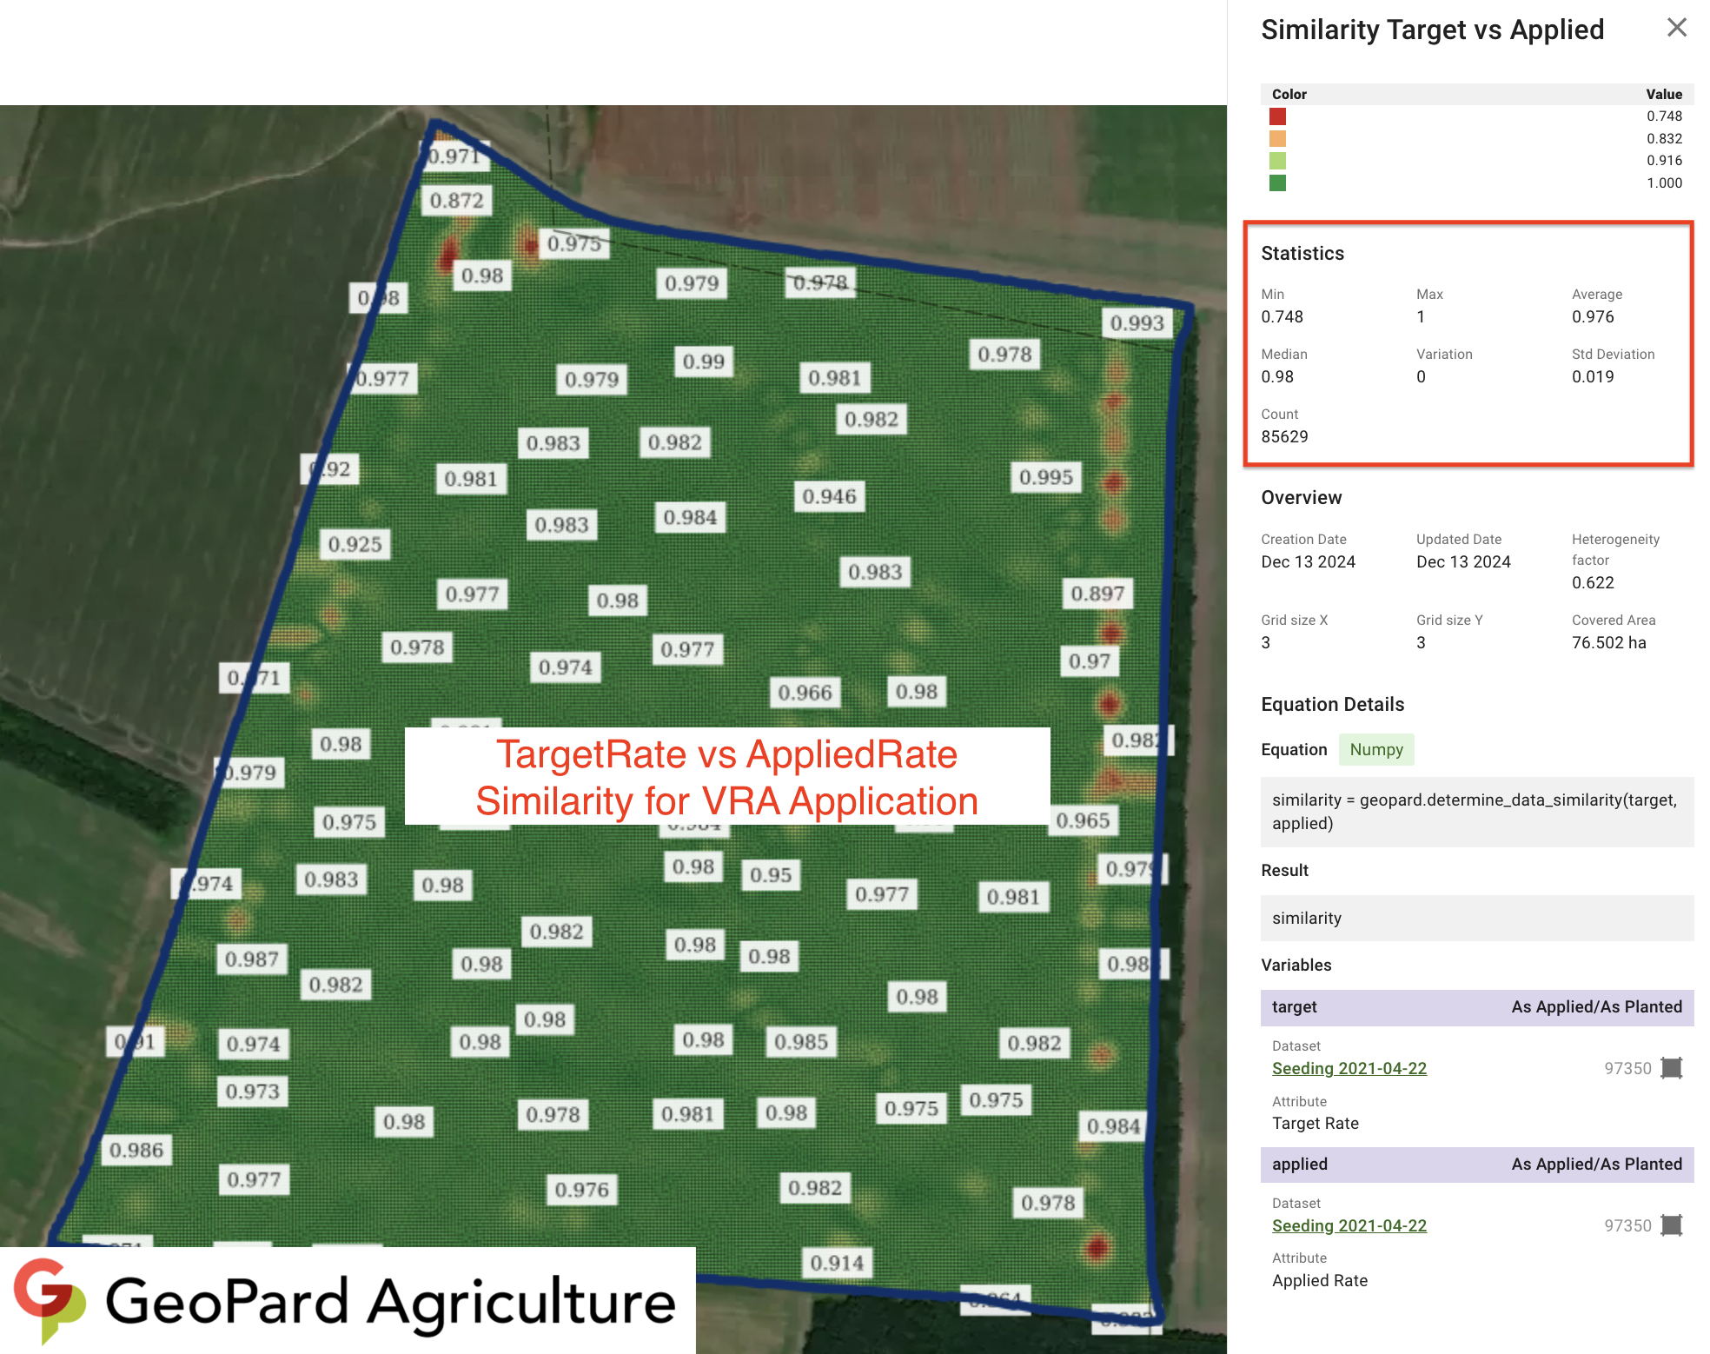Click the target dataset geometry icon

(1671, 1068)
